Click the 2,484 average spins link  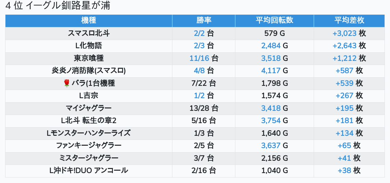[271, 46]
